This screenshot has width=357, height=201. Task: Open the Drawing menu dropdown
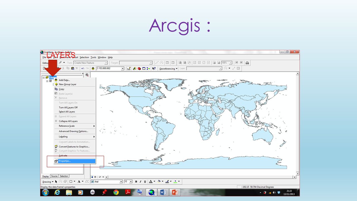click(x=47, y=181)
